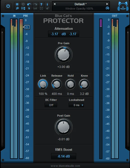The image size is (130, 168).
Task: Open the Default preset name display
Action: tap(81, 4)
